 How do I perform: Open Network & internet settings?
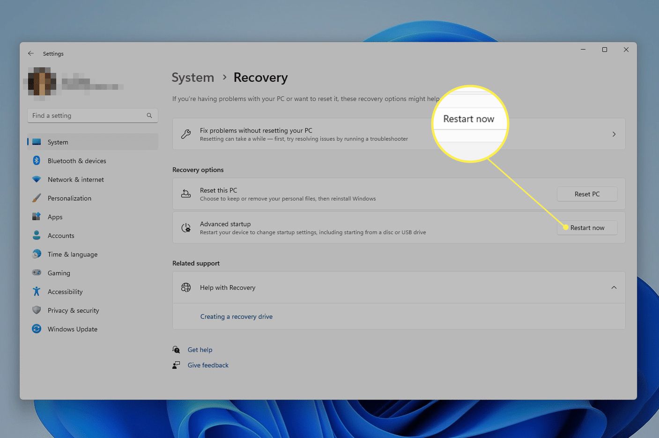point(93,180)
